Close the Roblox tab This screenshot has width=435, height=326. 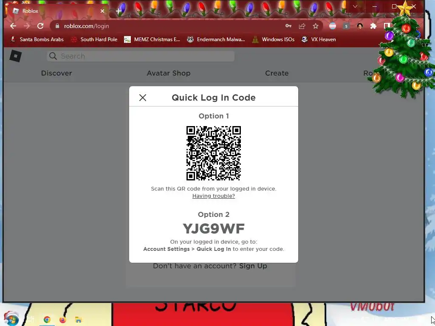[102, 11]
